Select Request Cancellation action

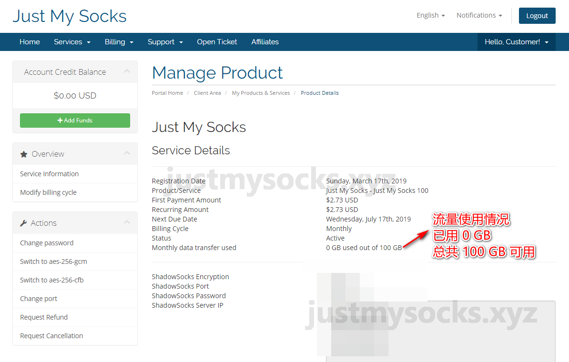pos(75,336)
